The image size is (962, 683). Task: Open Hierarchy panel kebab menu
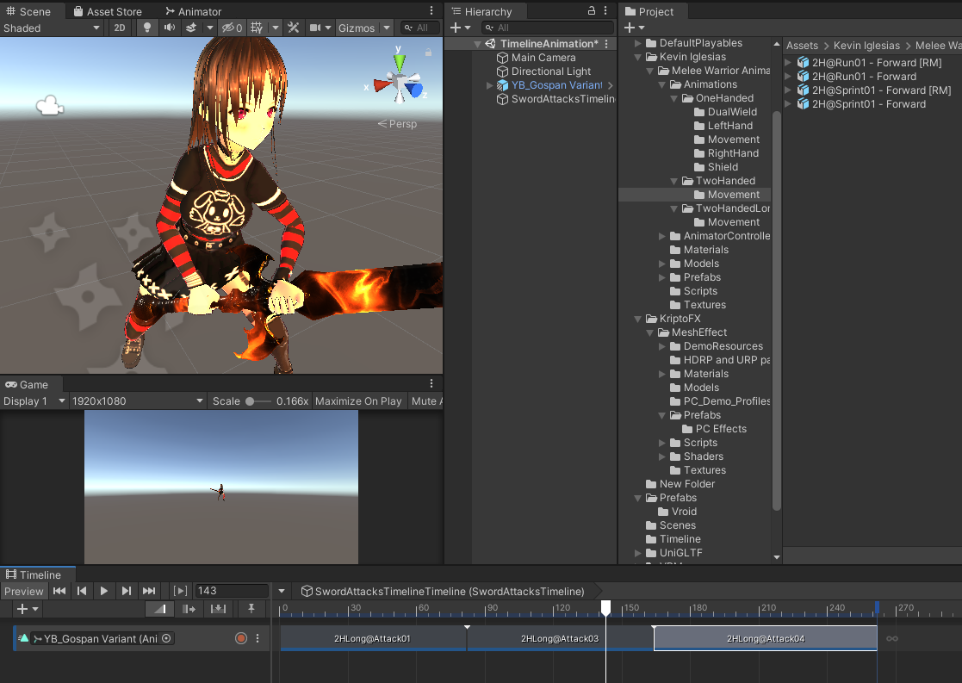[605, 10]
